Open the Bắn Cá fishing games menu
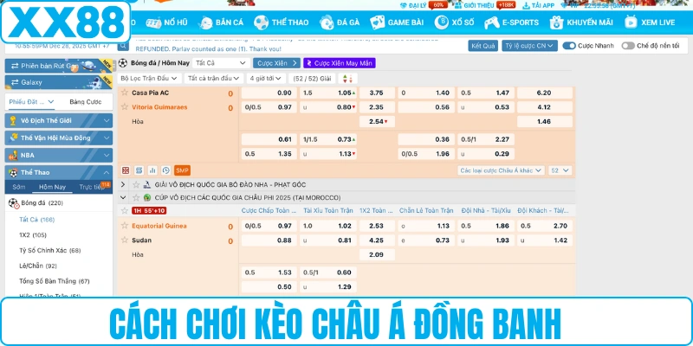This screenshot has width=693, height=346. click(x=221, y=22)
